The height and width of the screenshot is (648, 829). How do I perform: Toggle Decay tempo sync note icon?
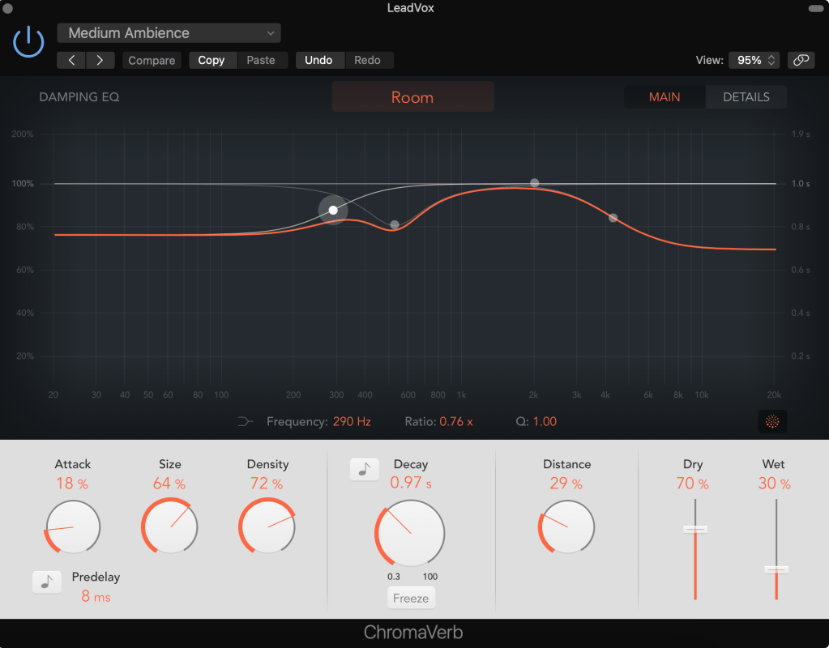click(364, 469)
